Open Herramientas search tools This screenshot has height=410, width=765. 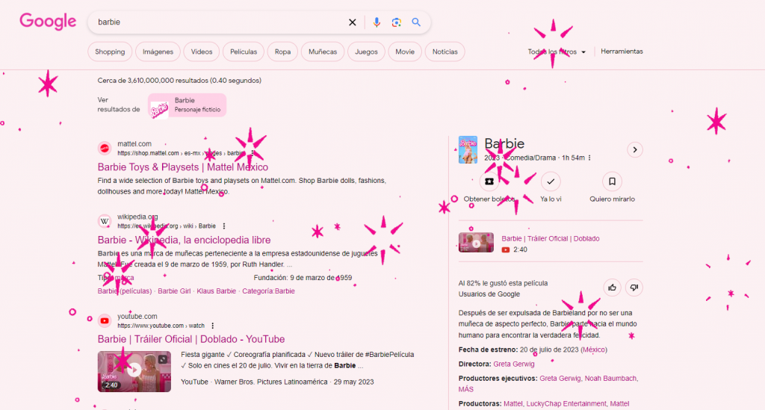pyautogui.click(x=622, y=52)
